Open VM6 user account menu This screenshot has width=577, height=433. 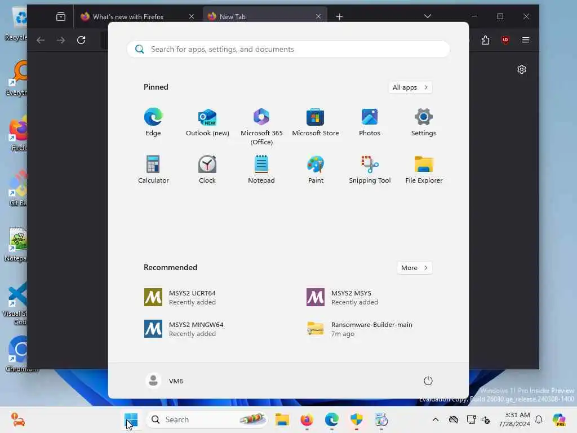[165, 381]
